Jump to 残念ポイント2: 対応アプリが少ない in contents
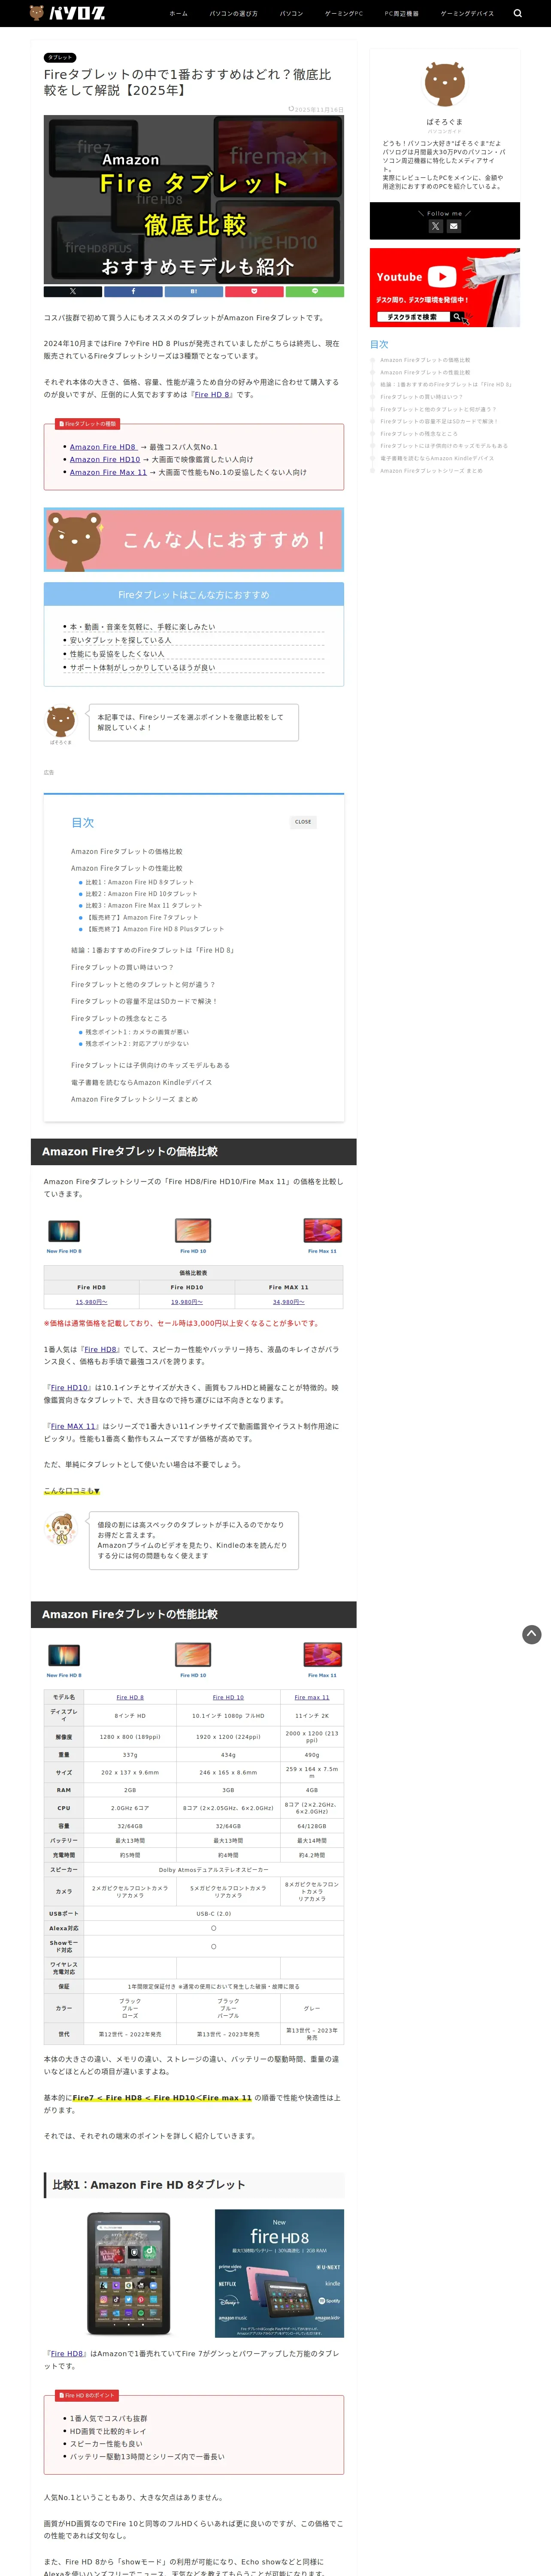Viewport: 551px width, 2576px height. 136,1044
